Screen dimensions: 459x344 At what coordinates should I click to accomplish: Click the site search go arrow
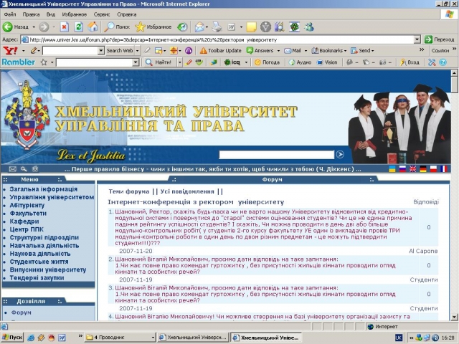340,154
